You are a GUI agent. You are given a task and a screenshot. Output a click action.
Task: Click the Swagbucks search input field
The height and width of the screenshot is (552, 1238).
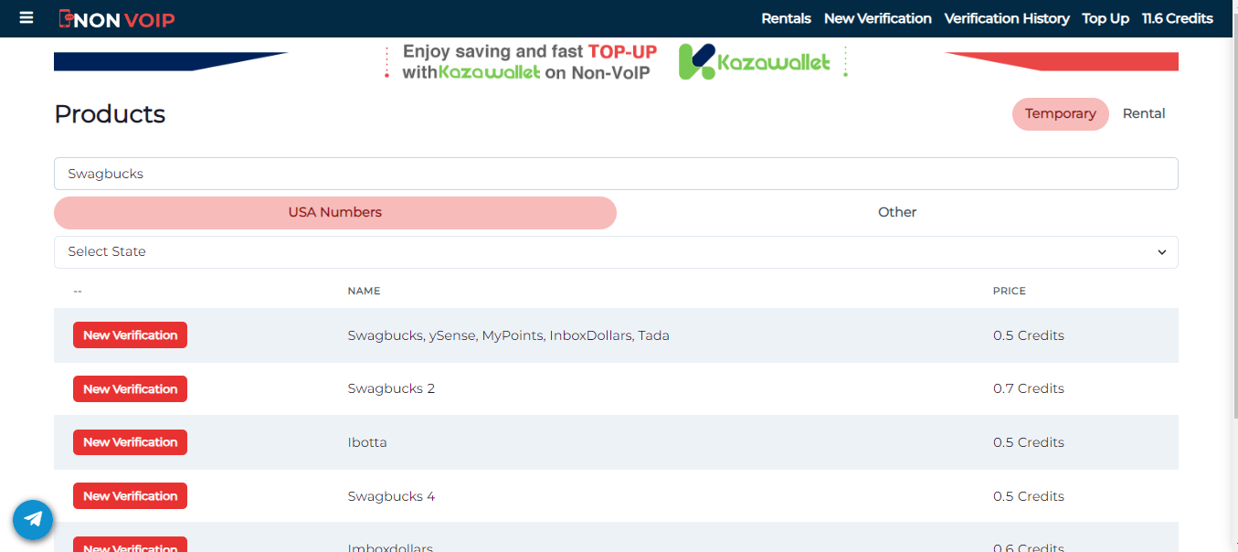616,173
